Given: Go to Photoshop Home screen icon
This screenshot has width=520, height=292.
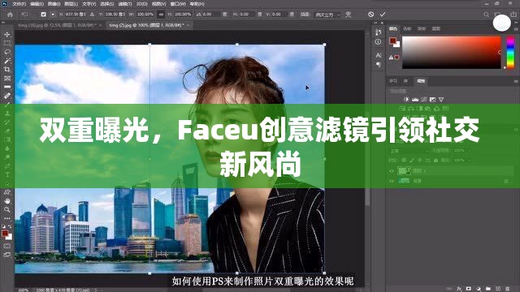Looking at the screenshot, I should tap(10, 15).
